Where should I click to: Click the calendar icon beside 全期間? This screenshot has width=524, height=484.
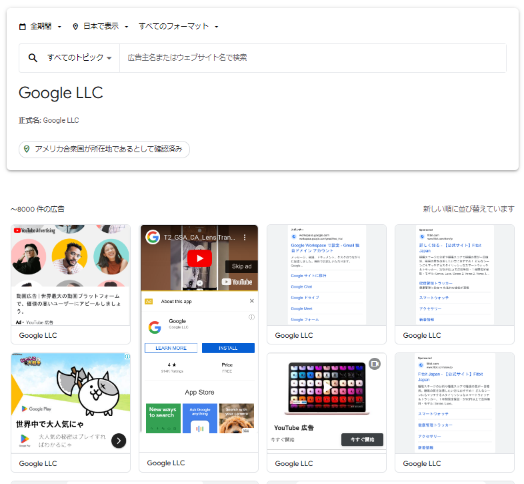click(23, 27)
